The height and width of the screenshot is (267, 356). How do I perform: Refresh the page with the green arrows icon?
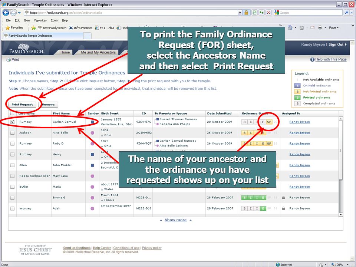261,13
